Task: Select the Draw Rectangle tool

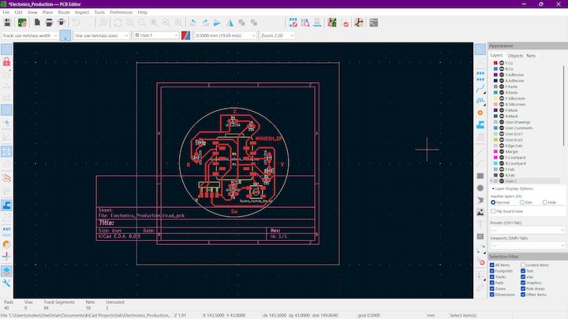Action: pos(480,176)
